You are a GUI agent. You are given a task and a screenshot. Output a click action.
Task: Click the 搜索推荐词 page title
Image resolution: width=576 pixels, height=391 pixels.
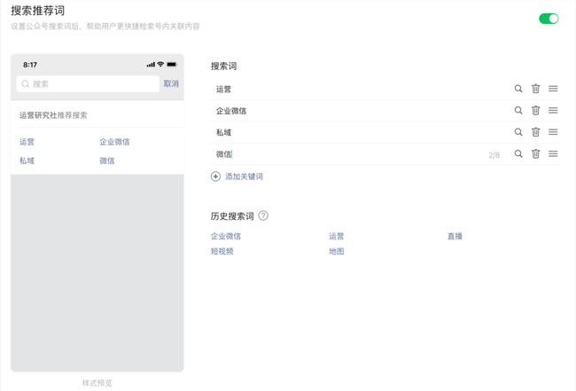click(38, 11)
